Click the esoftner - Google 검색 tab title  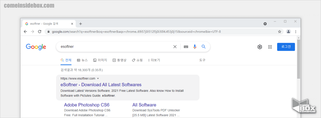44,24
